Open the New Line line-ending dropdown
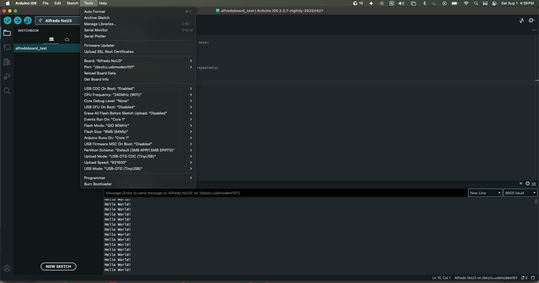Image resolution: width=539 pixels, height=283 pixels. point(485,193)
